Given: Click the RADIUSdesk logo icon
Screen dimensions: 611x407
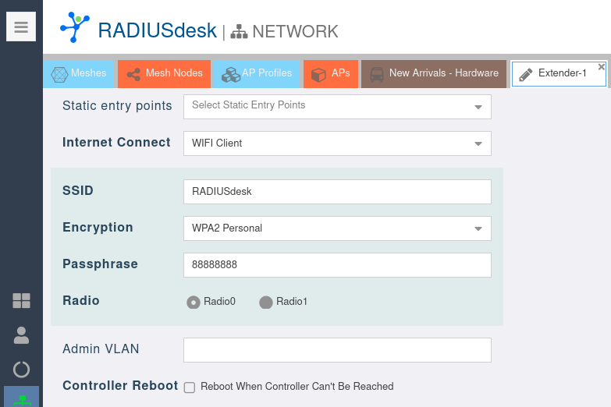Looking at the screenshot, I should click(x=74, y=28).
